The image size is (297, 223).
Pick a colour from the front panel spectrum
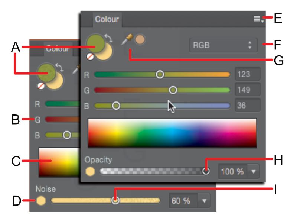[172, 133]
